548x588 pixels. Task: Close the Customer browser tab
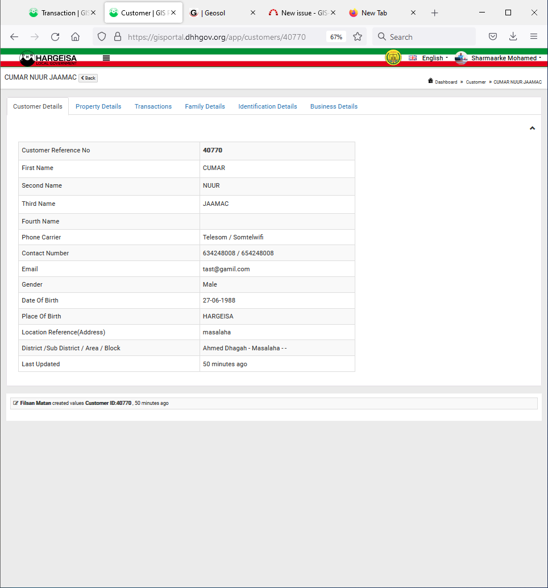coord(173,13)
